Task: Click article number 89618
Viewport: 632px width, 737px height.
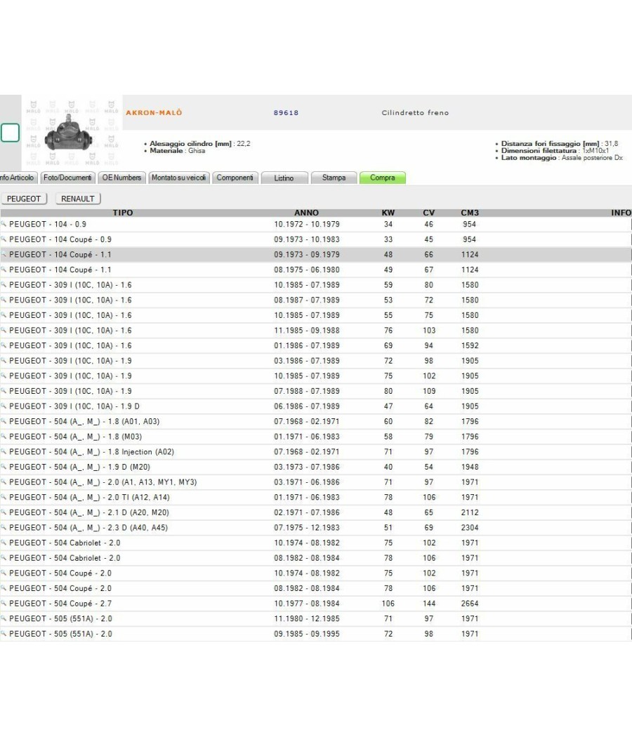Action: pyautogui.click(x=286, y=113)
